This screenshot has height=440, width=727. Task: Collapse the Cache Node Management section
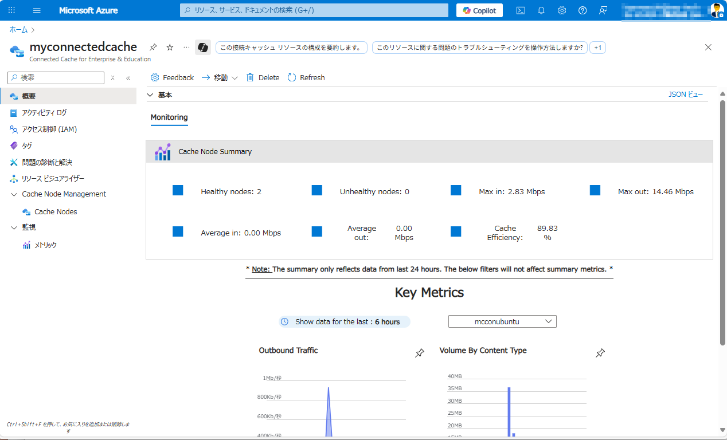coord(14,194)
